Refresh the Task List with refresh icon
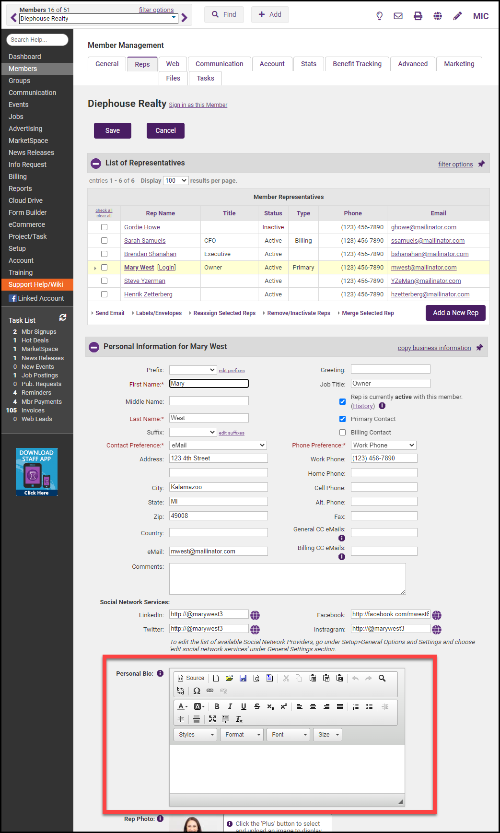500x833 pixels. (63, 317)
